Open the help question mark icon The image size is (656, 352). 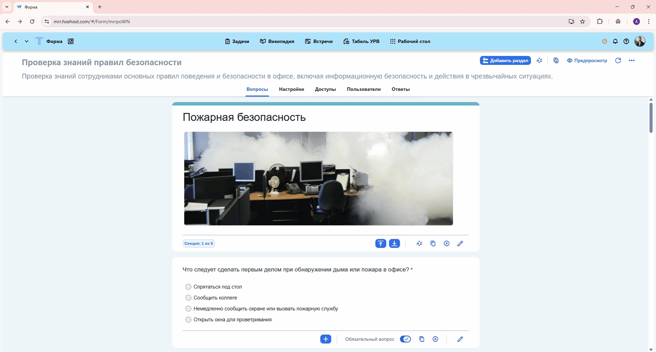pyautogui.click(x=626, y=41)
